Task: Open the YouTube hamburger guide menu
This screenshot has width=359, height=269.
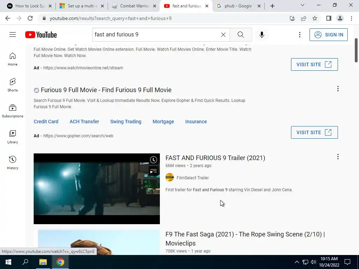Action: 13,35
